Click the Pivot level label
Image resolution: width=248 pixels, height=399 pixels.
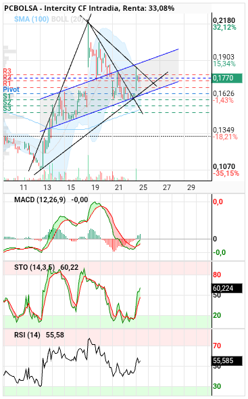click(x=11, y=89)
